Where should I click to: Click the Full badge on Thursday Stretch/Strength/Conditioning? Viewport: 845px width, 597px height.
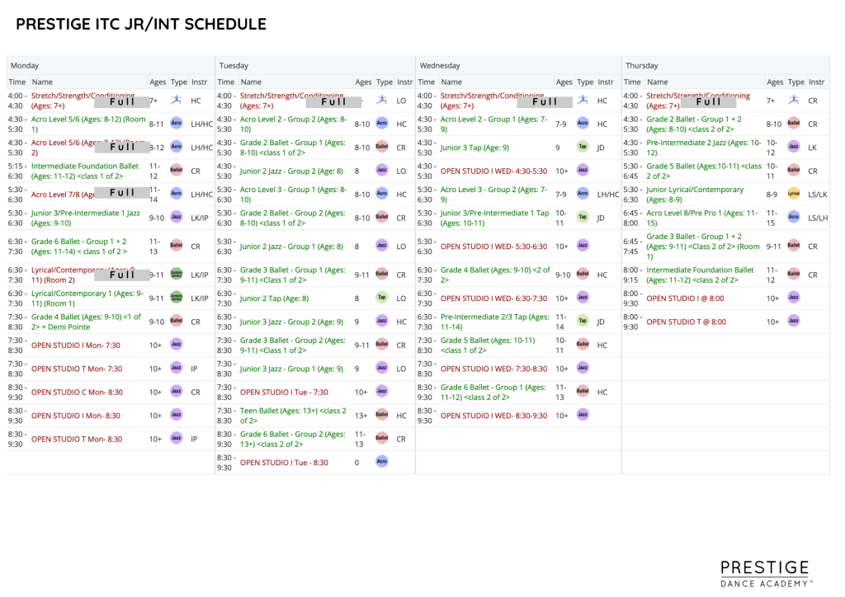point(709,101)
